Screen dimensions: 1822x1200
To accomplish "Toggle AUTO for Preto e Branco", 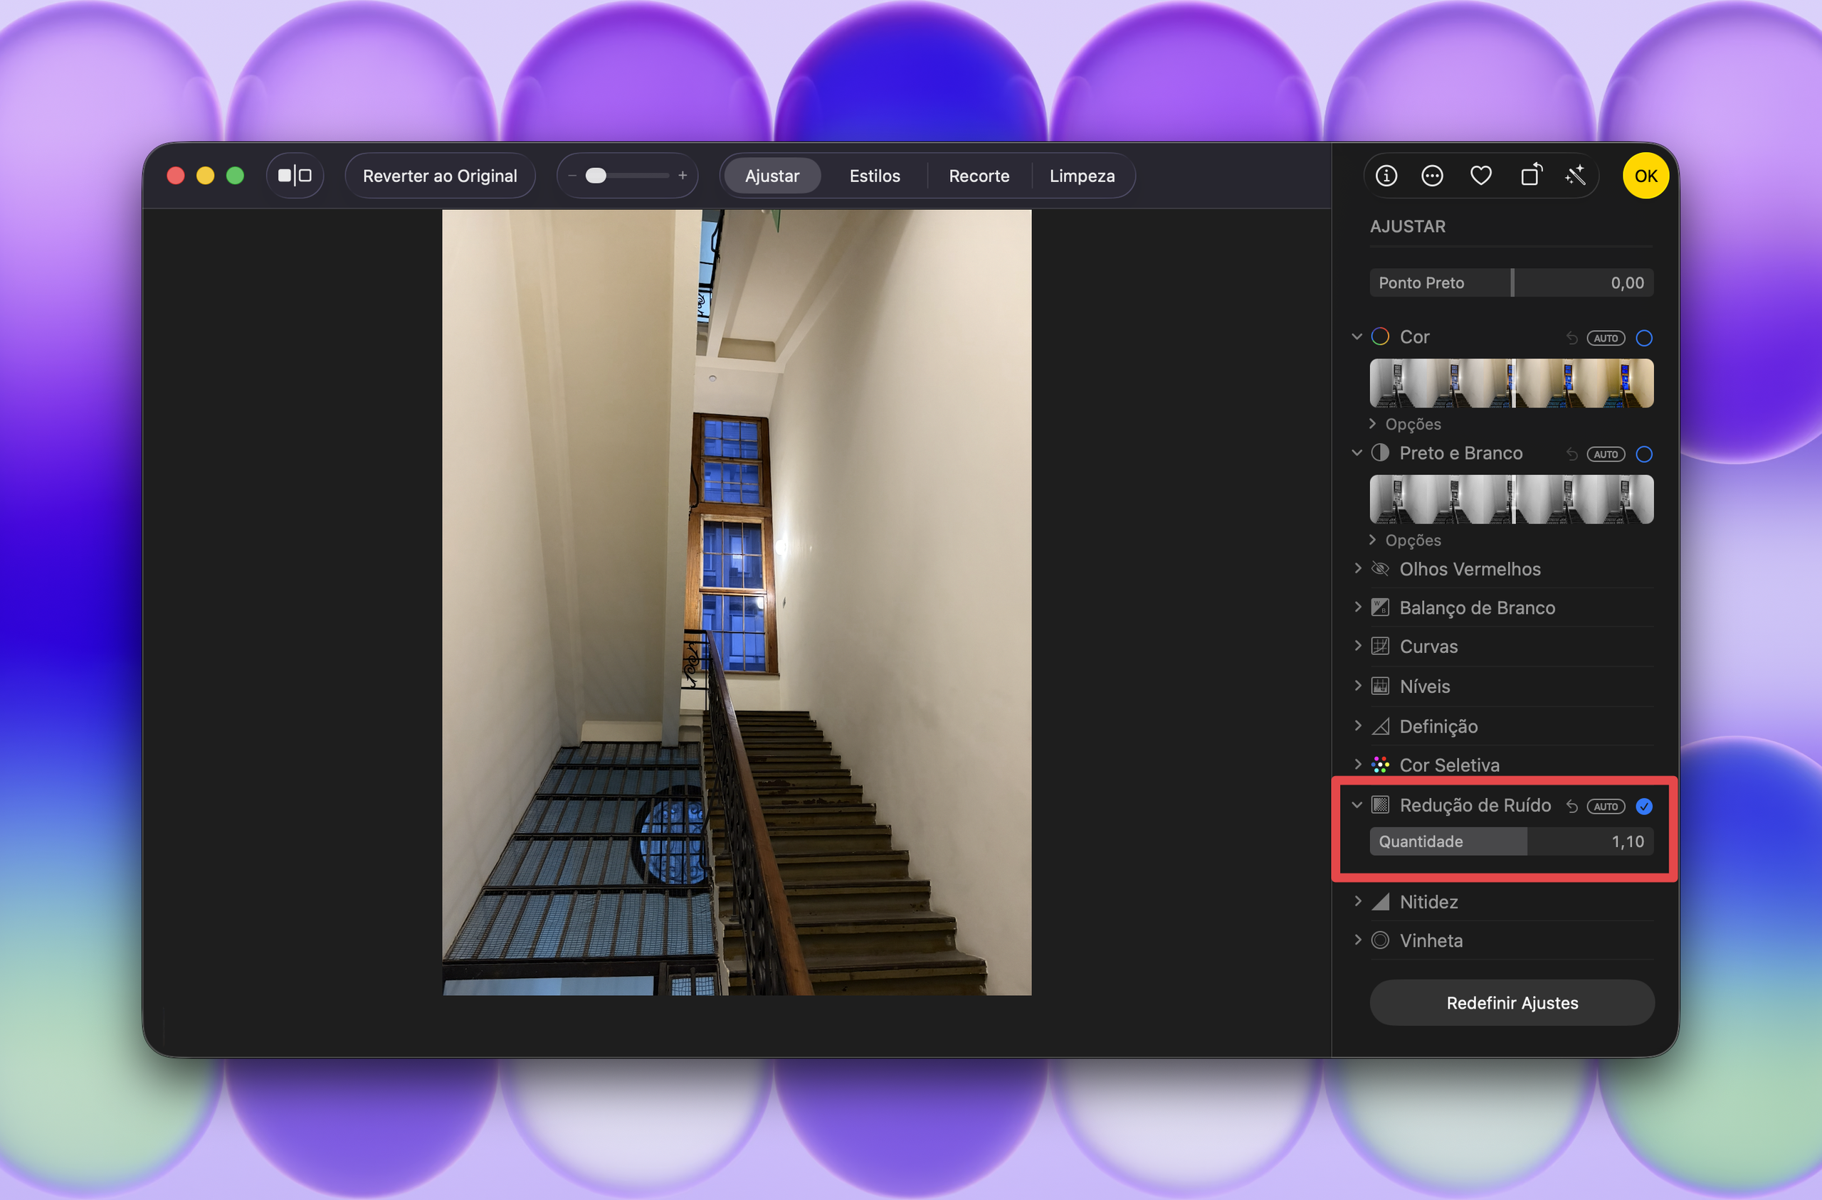I will click(1606, 455).
